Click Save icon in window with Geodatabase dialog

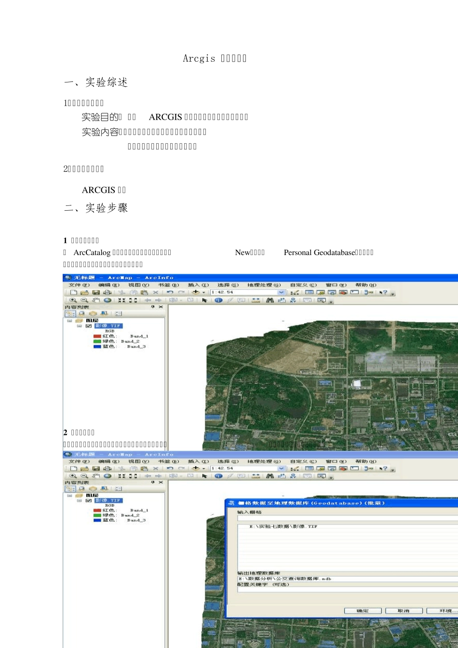[x=96, y=468]
